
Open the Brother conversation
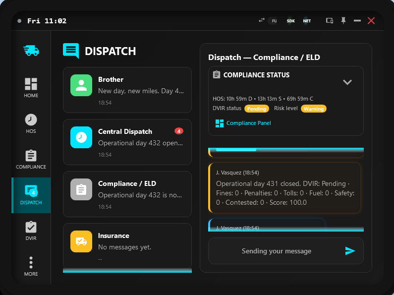click(127, 90)
